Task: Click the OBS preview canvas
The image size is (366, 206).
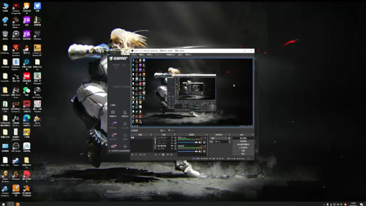Action: (x=192, y=92)
